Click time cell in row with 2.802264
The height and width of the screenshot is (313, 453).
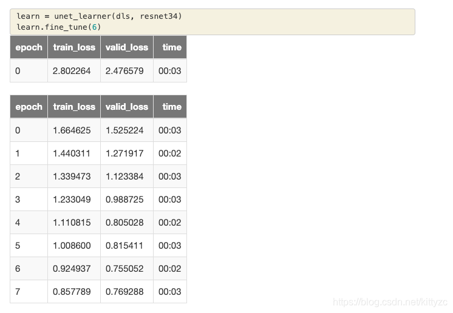coord(170,71)
